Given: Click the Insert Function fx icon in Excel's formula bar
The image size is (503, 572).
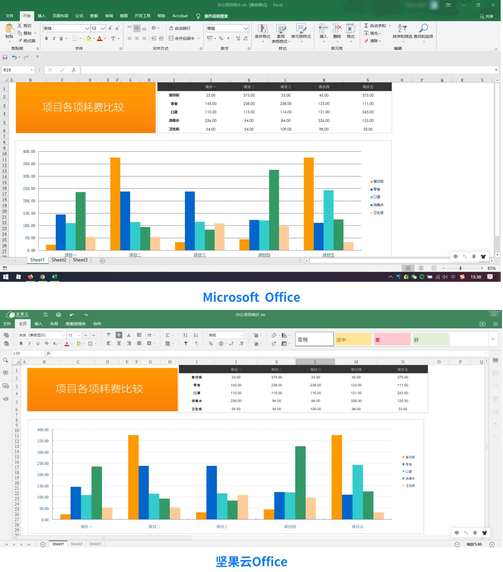Looking at the screenshot, I should point(74,70).
